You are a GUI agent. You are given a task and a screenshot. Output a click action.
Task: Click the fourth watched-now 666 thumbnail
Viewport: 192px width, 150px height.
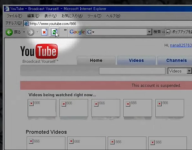click(138, 108)
